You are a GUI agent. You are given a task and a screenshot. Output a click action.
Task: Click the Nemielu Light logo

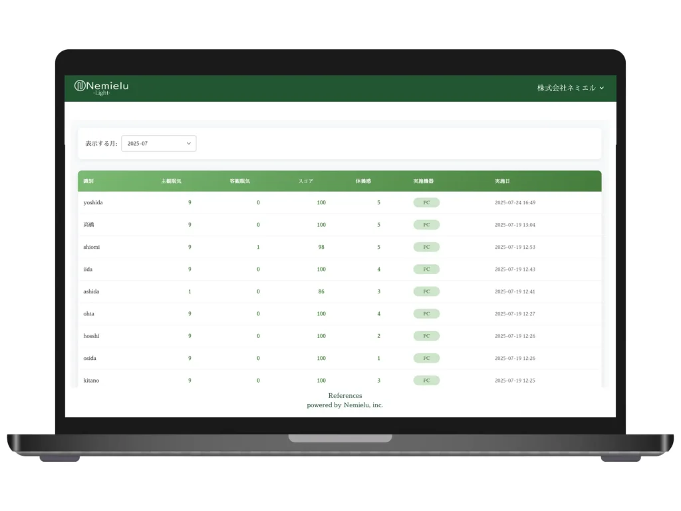pos(101,87)
